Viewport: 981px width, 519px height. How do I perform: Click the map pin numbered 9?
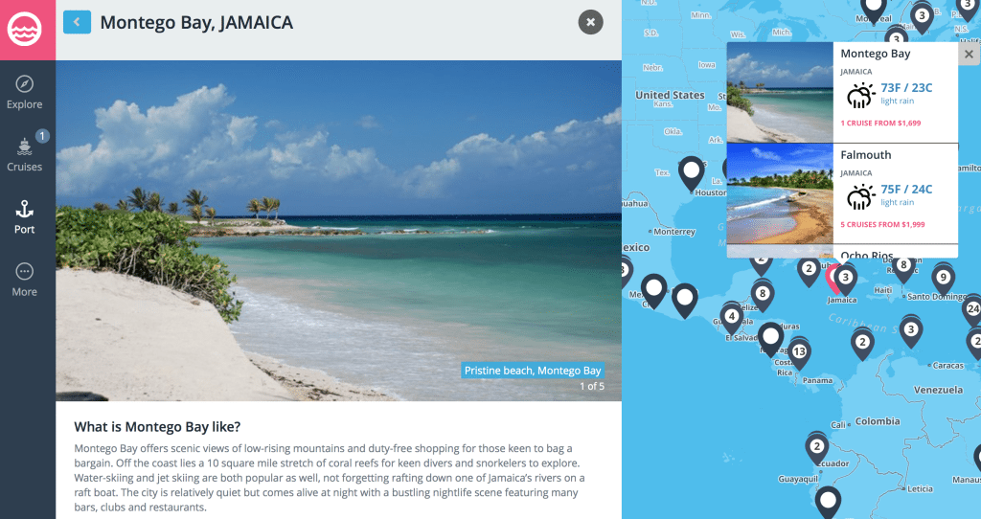(943, 279)
